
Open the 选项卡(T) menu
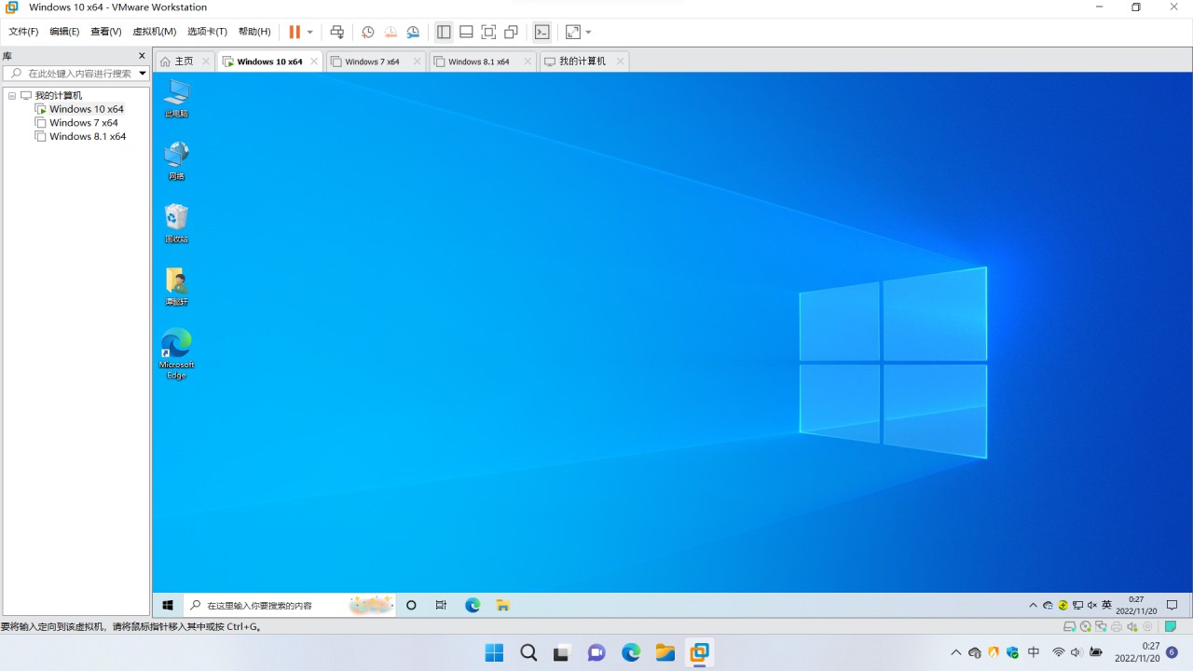207,32
